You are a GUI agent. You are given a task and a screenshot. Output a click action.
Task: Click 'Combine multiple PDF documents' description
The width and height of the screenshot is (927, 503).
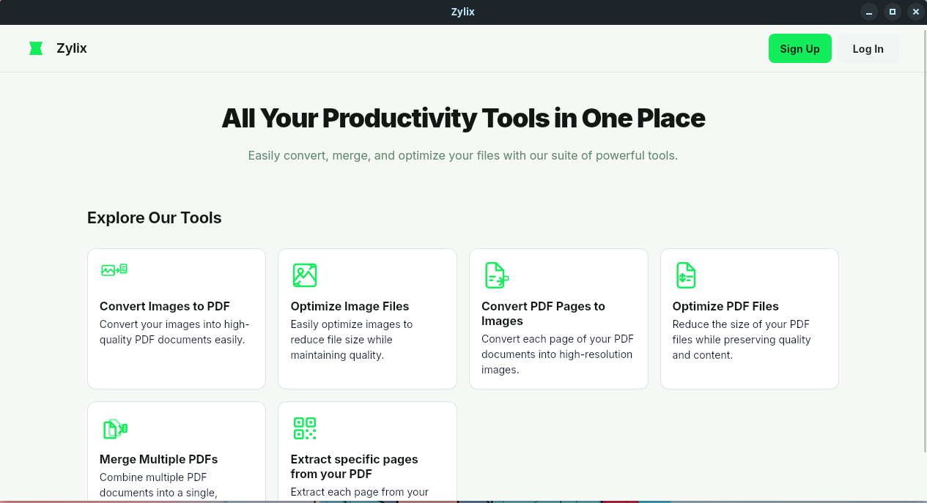[158, 485]
